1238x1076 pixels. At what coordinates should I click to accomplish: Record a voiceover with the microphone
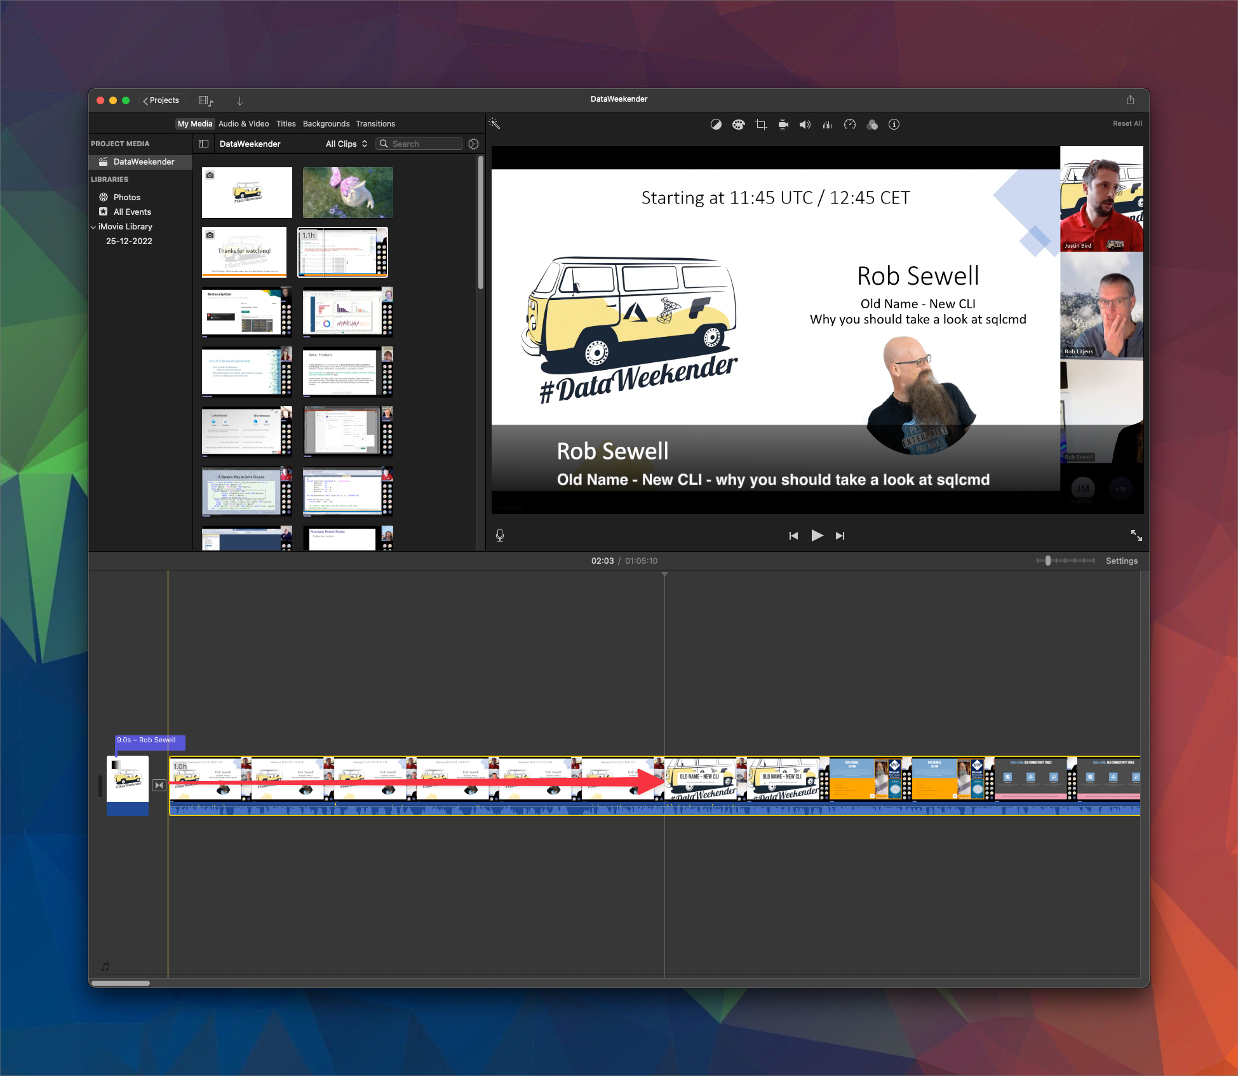tap(500, 535)
